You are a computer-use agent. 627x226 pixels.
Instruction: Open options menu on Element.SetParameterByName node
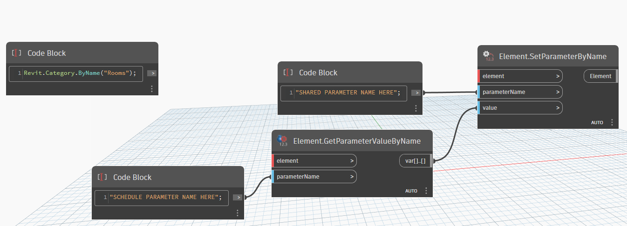pos(612,122)
